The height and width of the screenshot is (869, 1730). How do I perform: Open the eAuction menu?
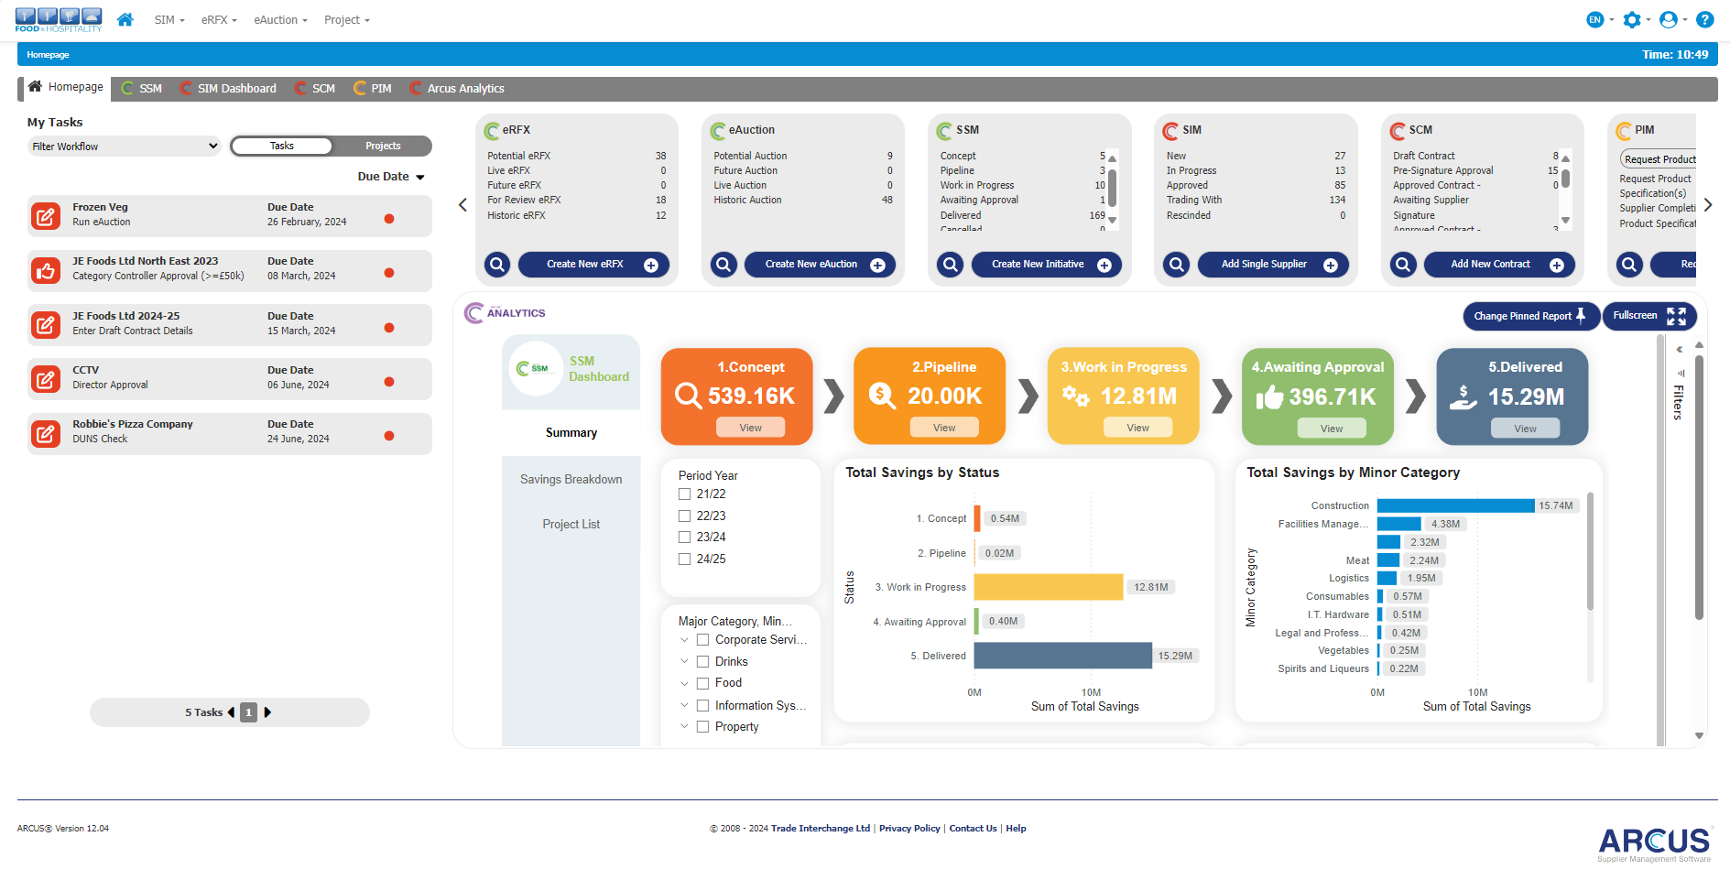pyautogui.click(x=280, y=20)
